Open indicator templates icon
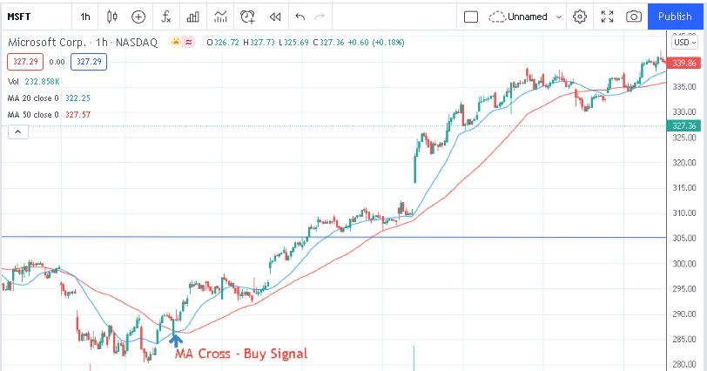The height and width of the screenshot is (371, 707). 220,17
